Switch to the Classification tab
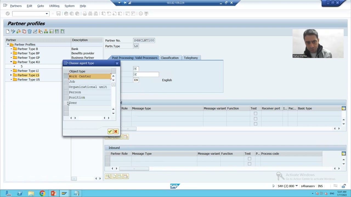Viewport: 351px width, 197px height. click(169, 58)
